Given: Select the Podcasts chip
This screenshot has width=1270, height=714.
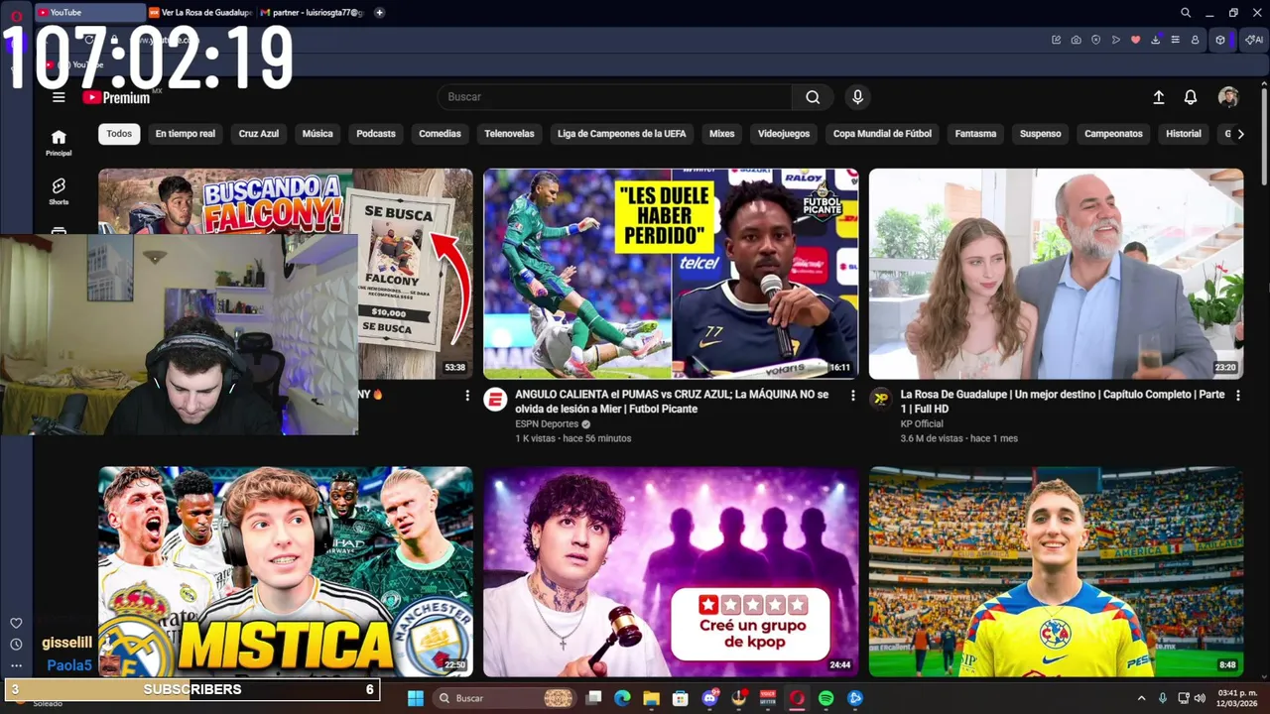Looking at the screenshot, I should [376, 134].
